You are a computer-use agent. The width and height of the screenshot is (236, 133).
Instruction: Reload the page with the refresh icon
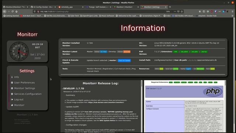(x=13, y=11)
